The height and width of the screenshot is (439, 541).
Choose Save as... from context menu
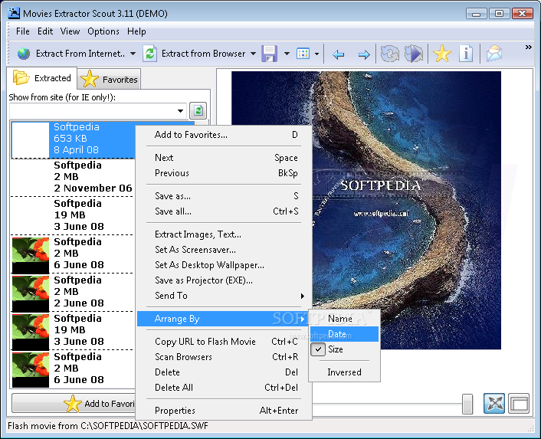225,196
